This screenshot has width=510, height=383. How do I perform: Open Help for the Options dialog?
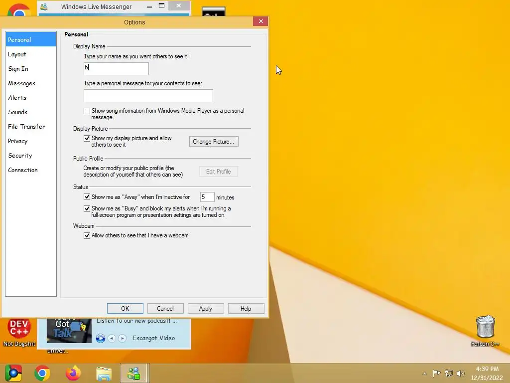[246, 308]
